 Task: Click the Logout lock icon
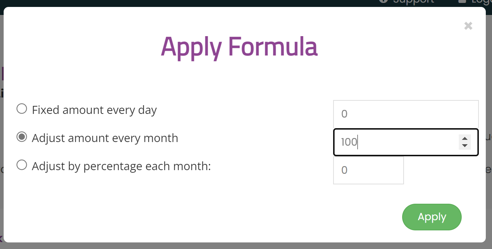tap(462, 1)
